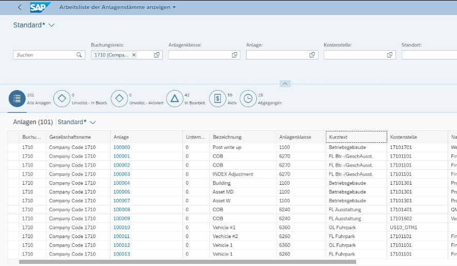
Task: Select the In Bearbeit. triangle icon
Action: click(175, 98)
